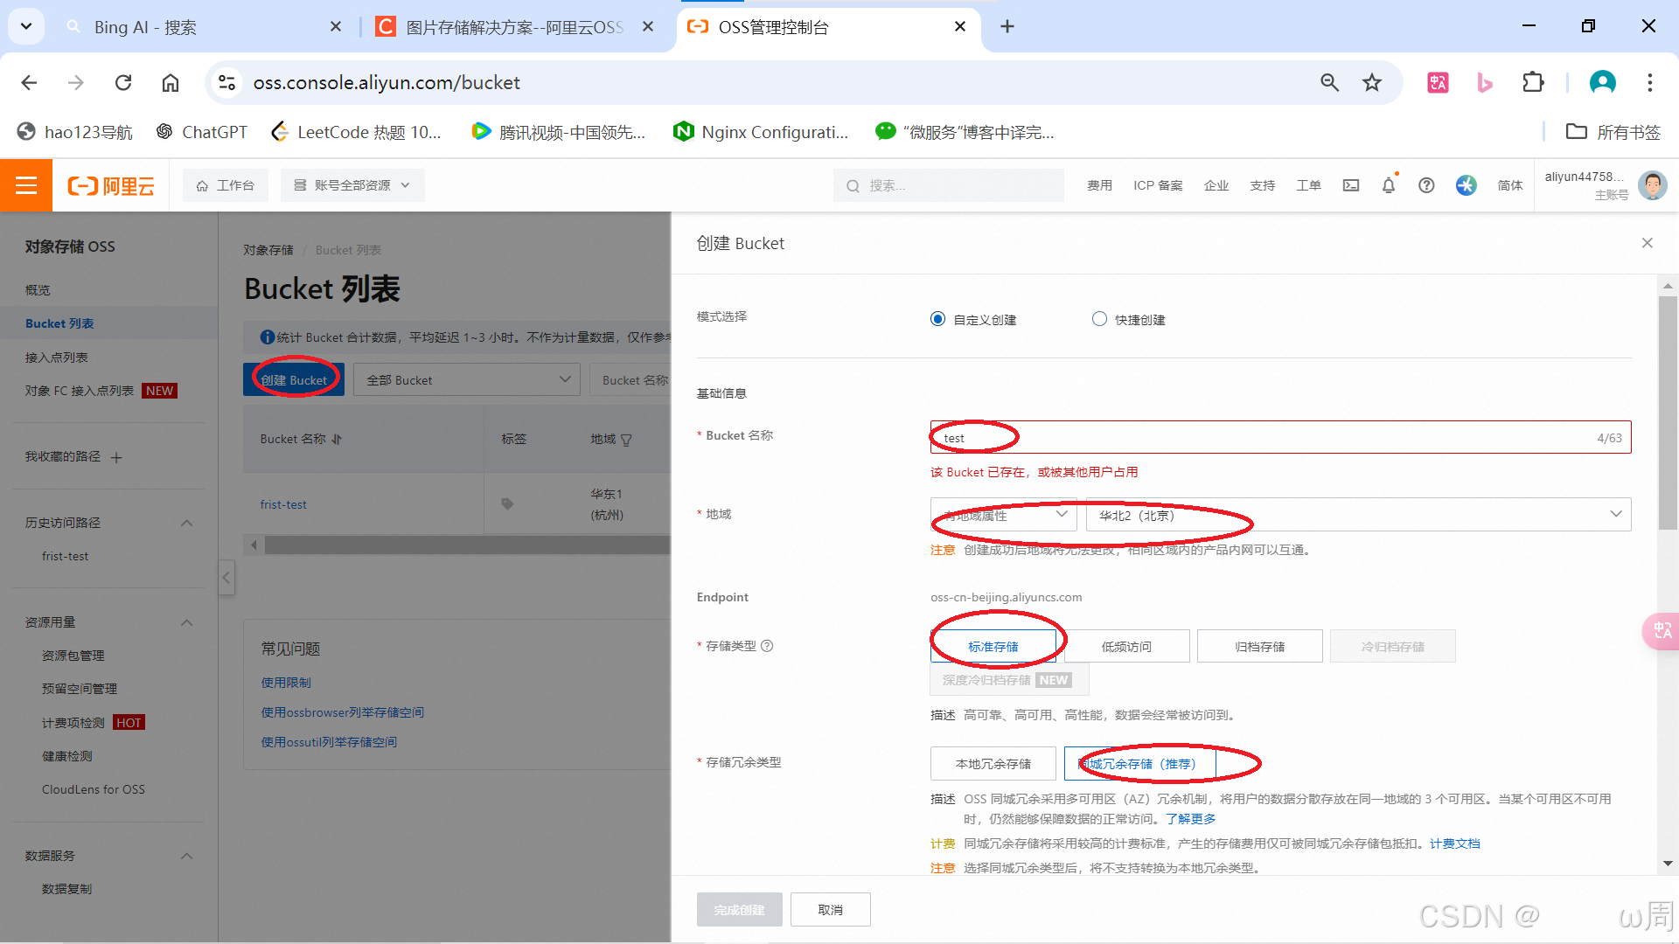1679x944 pixels.
Task: Open the 了解更多 link
Action: tap(1190, 819)
